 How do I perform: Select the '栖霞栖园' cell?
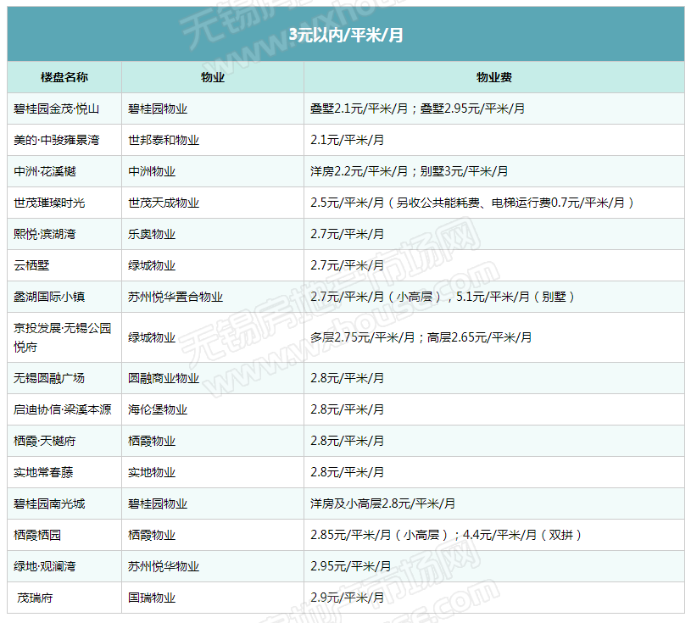[x=64, y=535]
